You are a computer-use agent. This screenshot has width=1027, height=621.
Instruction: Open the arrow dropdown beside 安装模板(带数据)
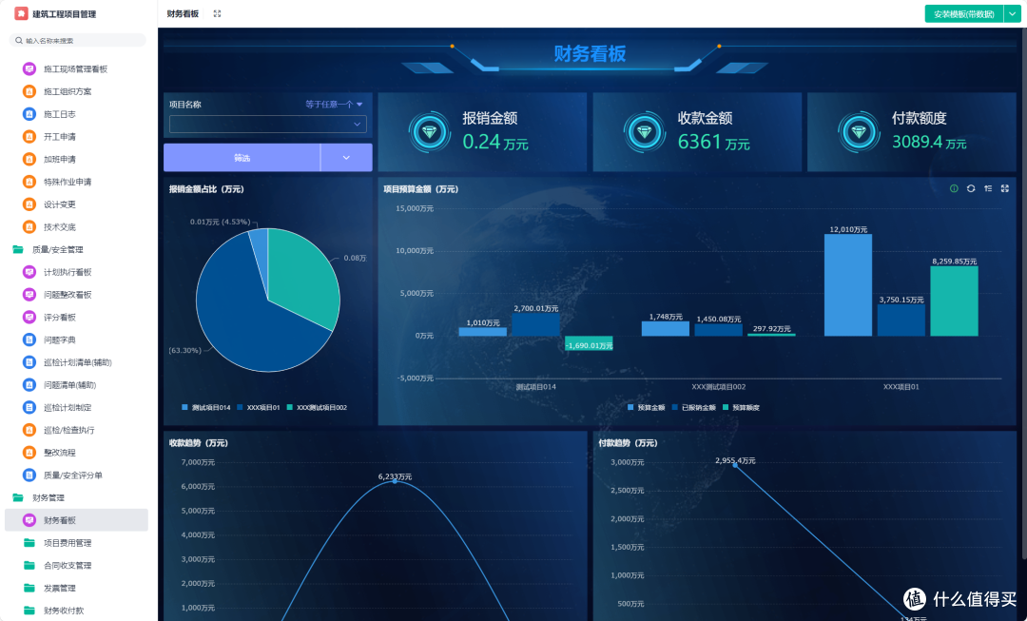click(1013, 13)
